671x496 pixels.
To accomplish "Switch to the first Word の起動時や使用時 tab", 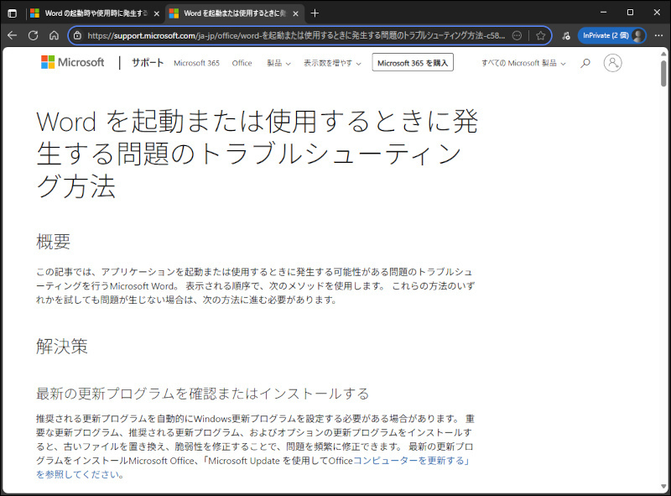I will pyautogui.click(x=95, y=13).
